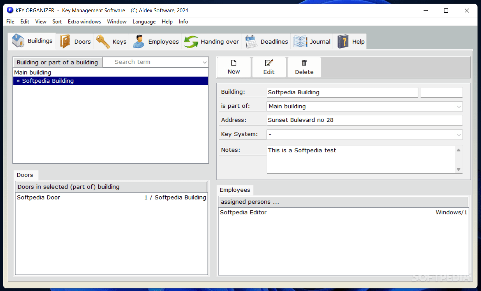The height and width of the screenshot is (291, 481).
Task: Click the Journal book icon
Action: click(300, 41)
